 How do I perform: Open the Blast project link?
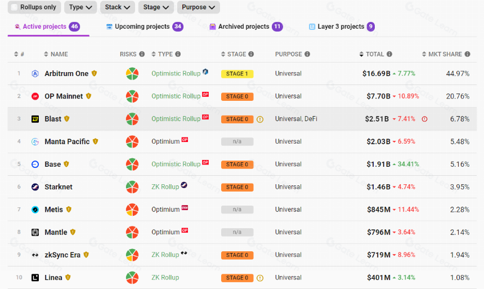pos(53,119)
